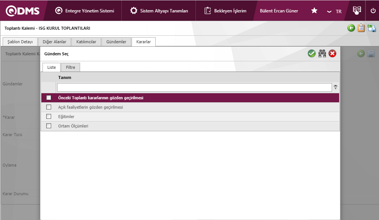Viewport: 379px width, 220px height.
Task: Click the favorites star icon
Action: coord(314,11)
